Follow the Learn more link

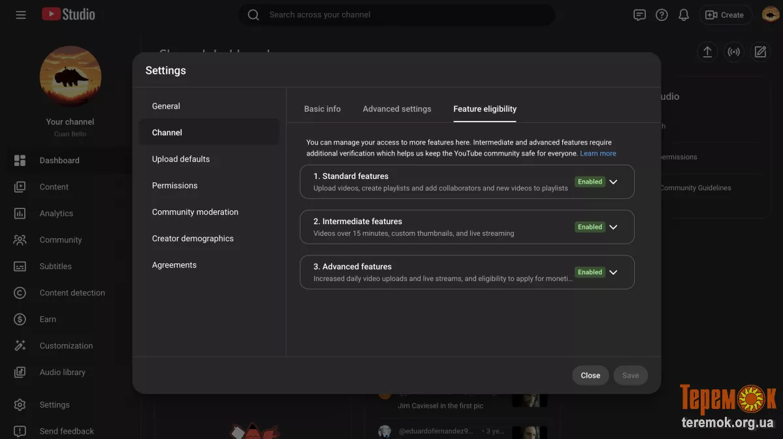tap(598, 154)
